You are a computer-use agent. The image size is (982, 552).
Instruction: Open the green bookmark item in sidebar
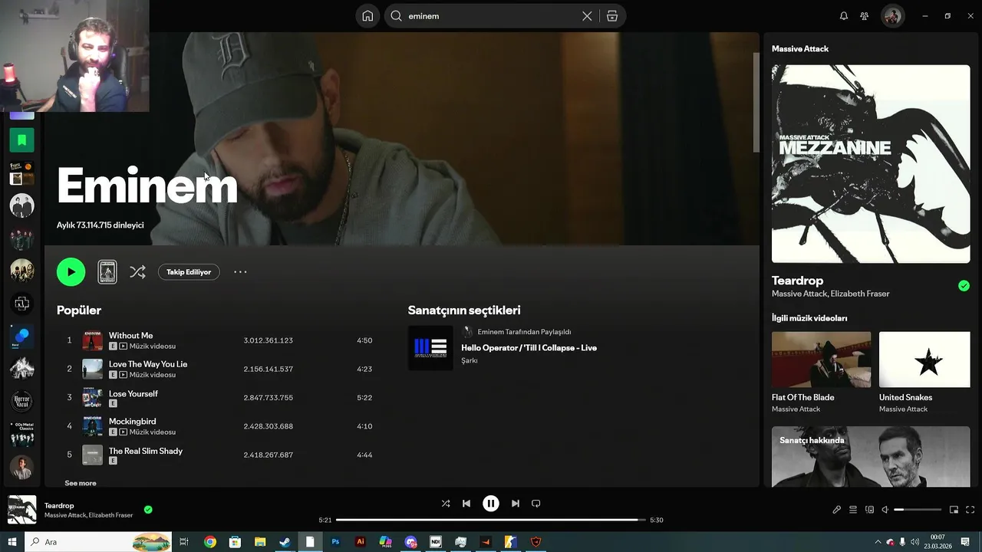pyautogui.click(x=21, y=140)
